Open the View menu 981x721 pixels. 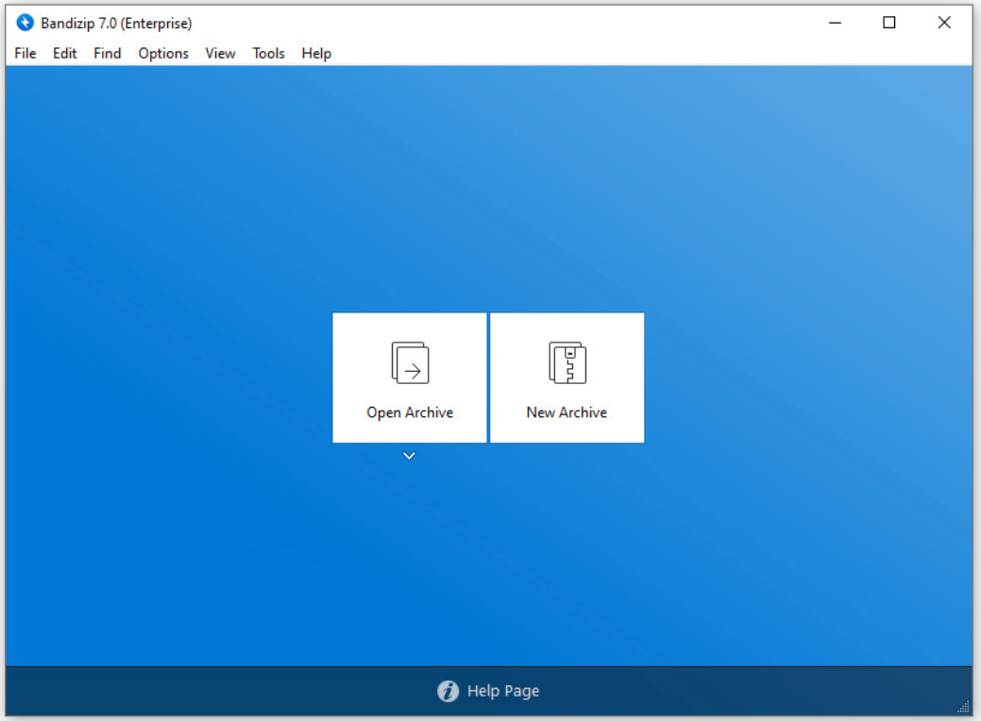click(220, 54)
